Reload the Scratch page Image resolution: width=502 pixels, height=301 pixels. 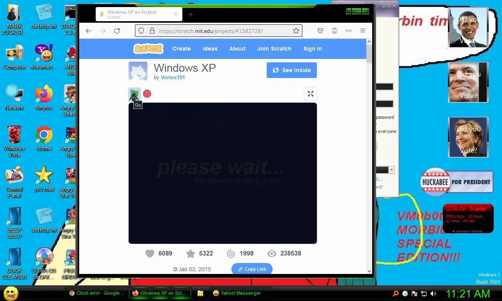pos(117,31)
